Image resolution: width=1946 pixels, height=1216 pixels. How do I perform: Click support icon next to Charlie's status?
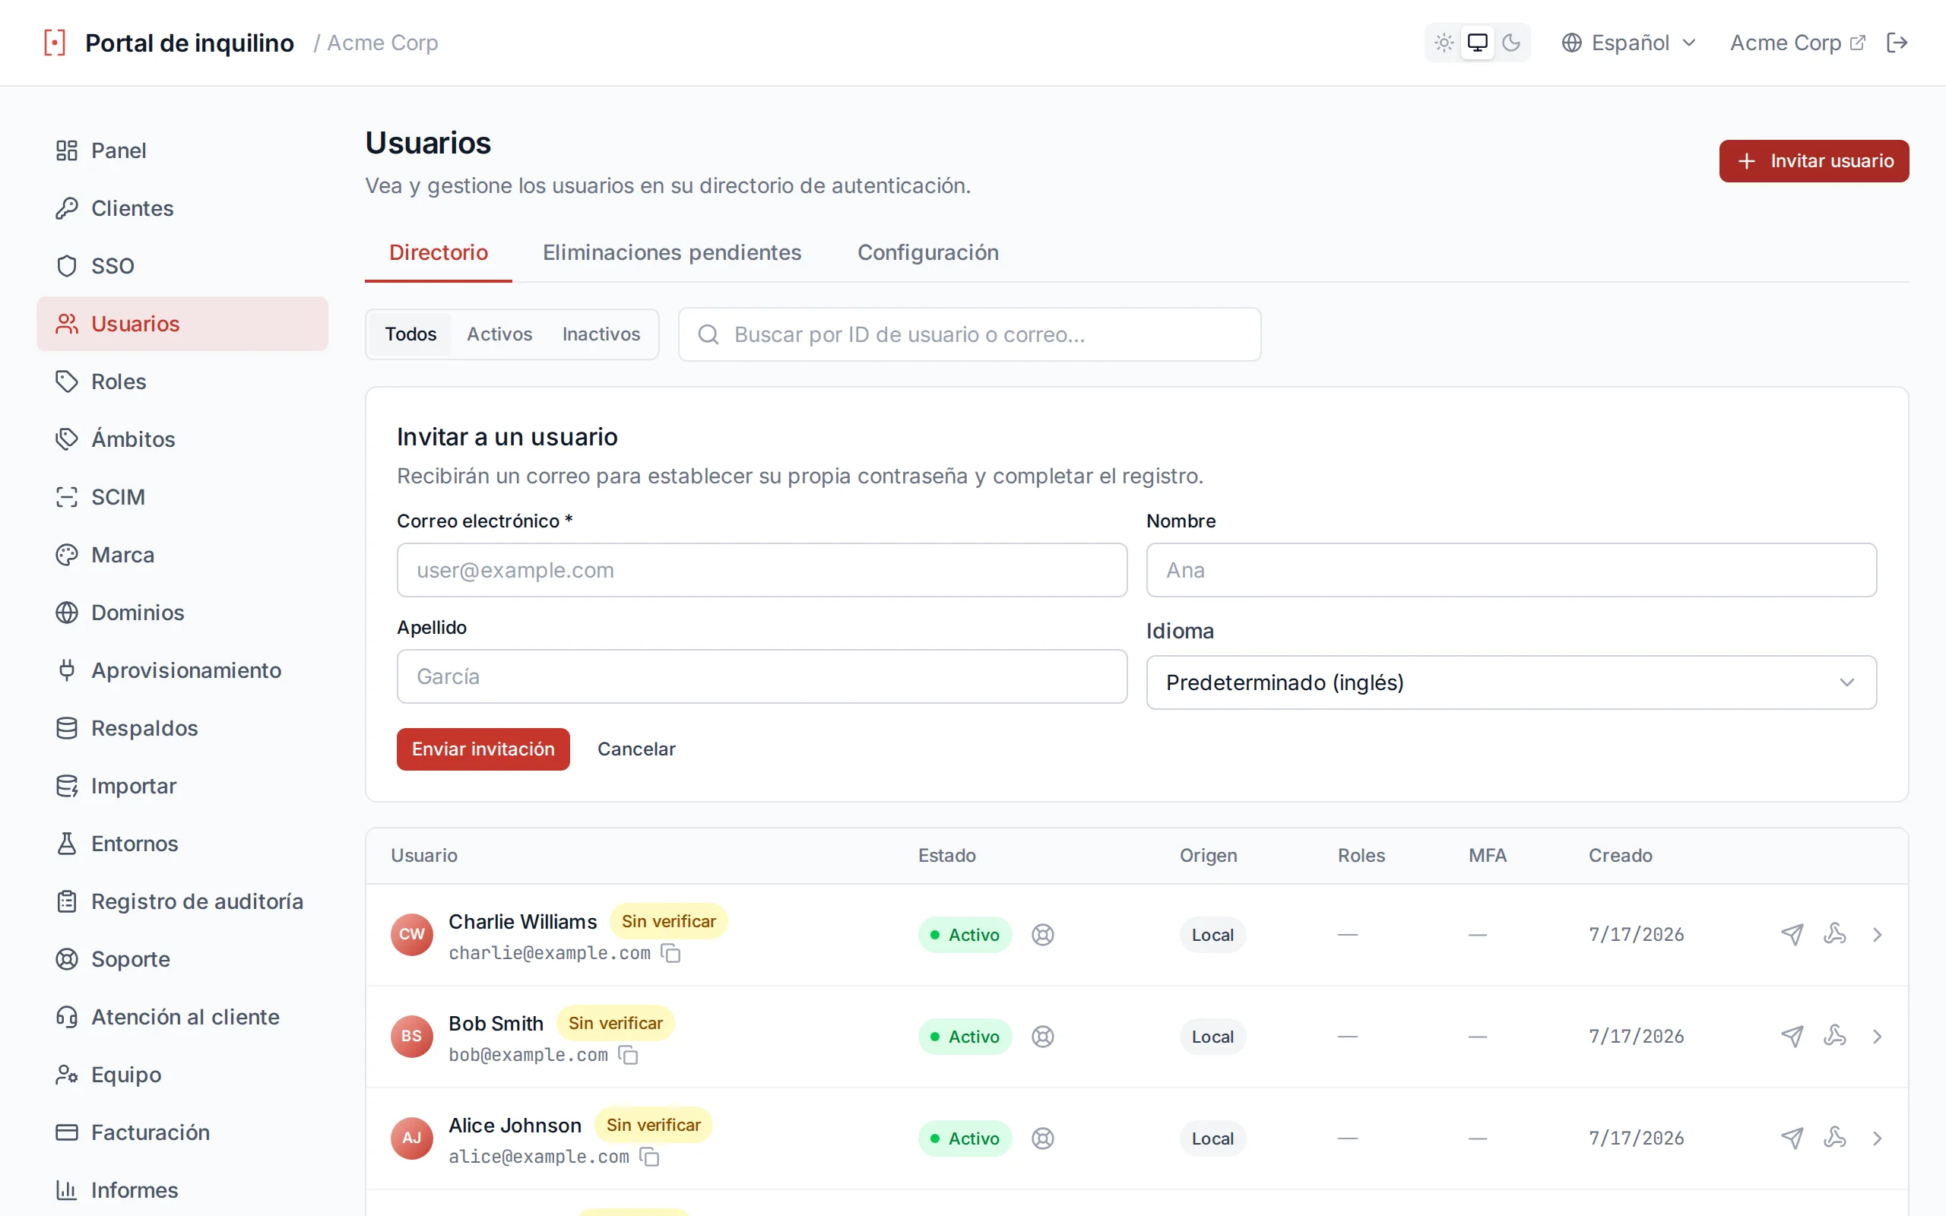click(1042, 935)
